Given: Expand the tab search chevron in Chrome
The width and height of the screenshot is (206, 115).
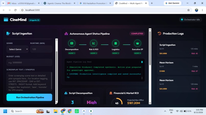Looking at the screenshot, I should tap(3, 3).
